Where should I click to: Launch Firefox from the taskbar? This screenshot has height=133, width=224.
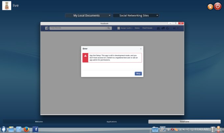26,129
